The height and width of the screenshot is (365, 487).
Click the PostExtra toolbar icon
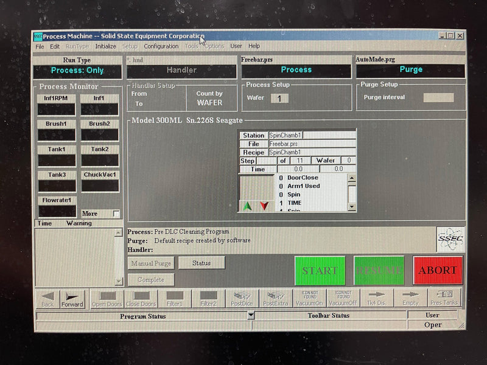click(x=276, y=299)
